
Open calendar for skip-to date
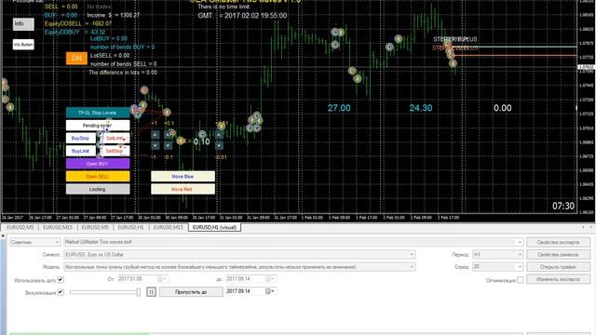[269, 291]
